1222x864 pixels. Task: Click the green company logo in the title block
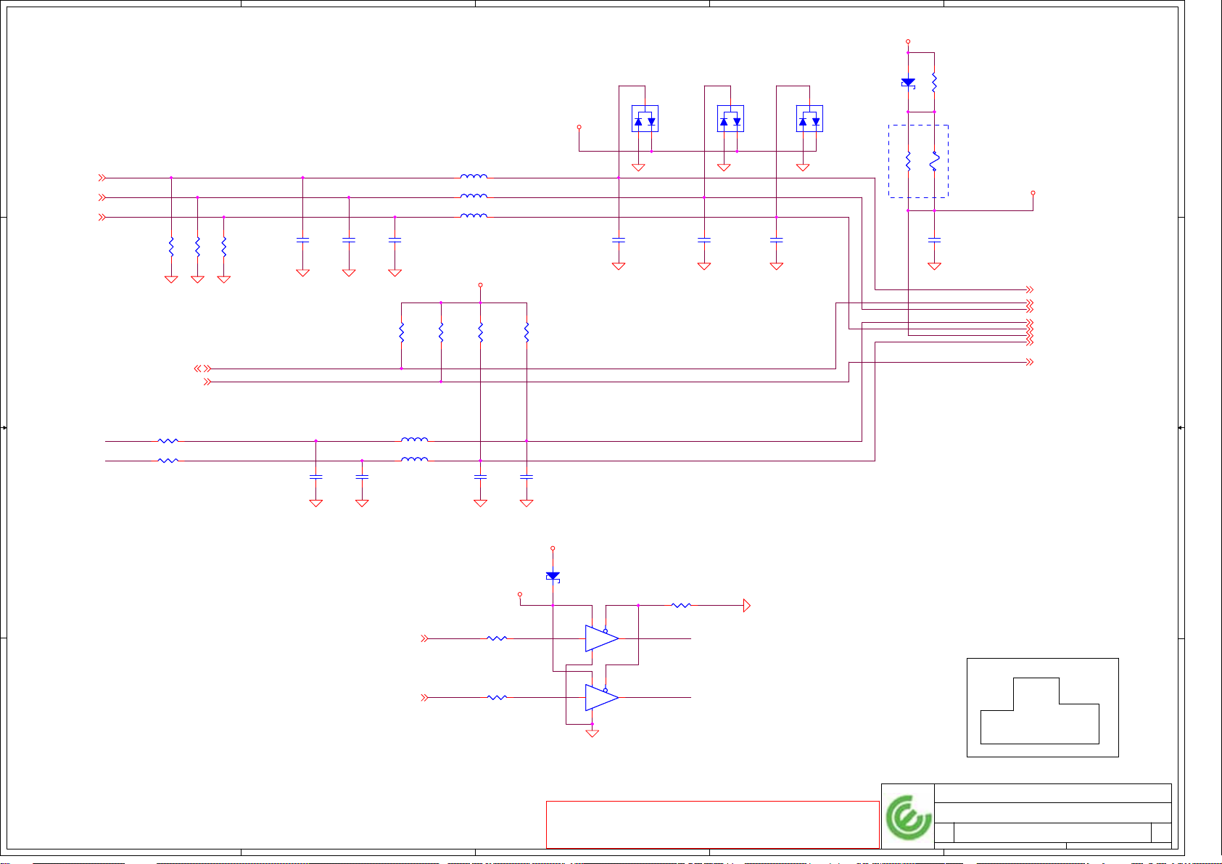pos(908,818)
